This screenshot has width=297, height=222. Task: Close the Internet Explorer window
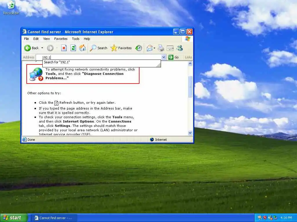189,32
